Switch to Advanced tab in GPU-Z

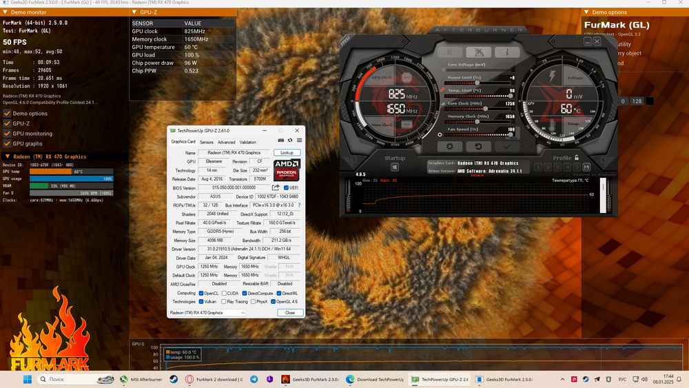[226, 142]
